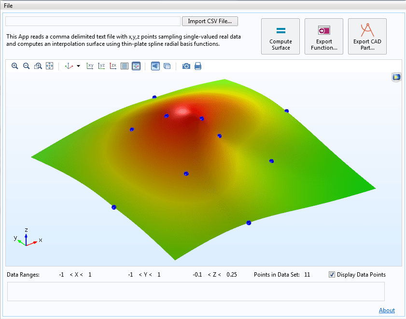
Task: Click the Image Snapshot camera icon
Action: click(186, 66)
